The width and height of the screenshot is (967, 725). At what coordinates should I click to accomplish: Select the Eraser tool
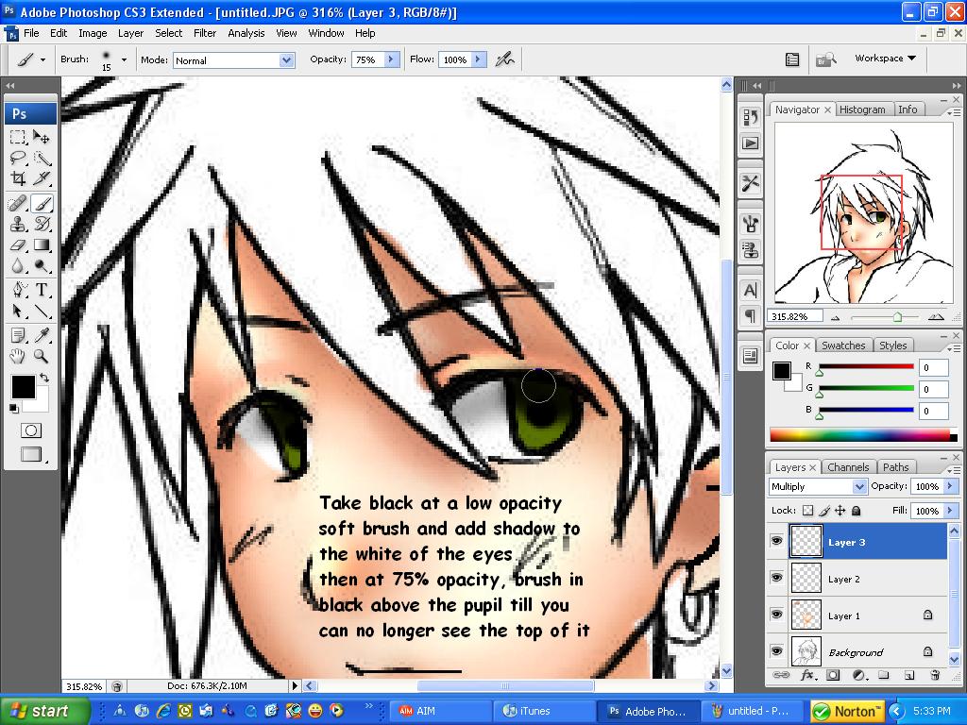pos(18,244)
